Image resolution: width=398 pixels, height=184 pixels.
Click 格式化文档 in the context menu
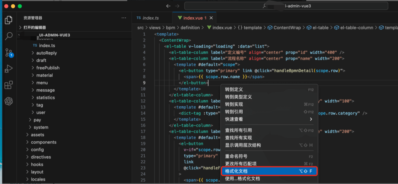[269, 171]
